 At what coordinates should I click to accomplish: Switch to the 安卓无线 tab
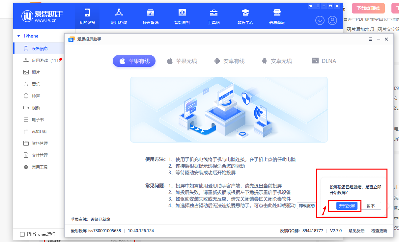(x=277, y=61)
